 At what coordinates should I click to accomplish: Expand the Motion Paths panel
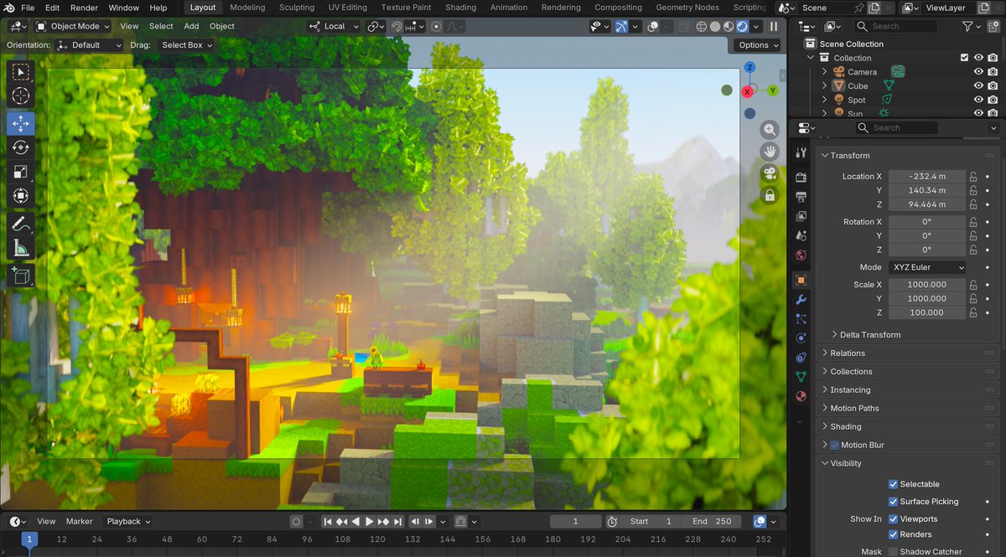(x=854, y=408)
